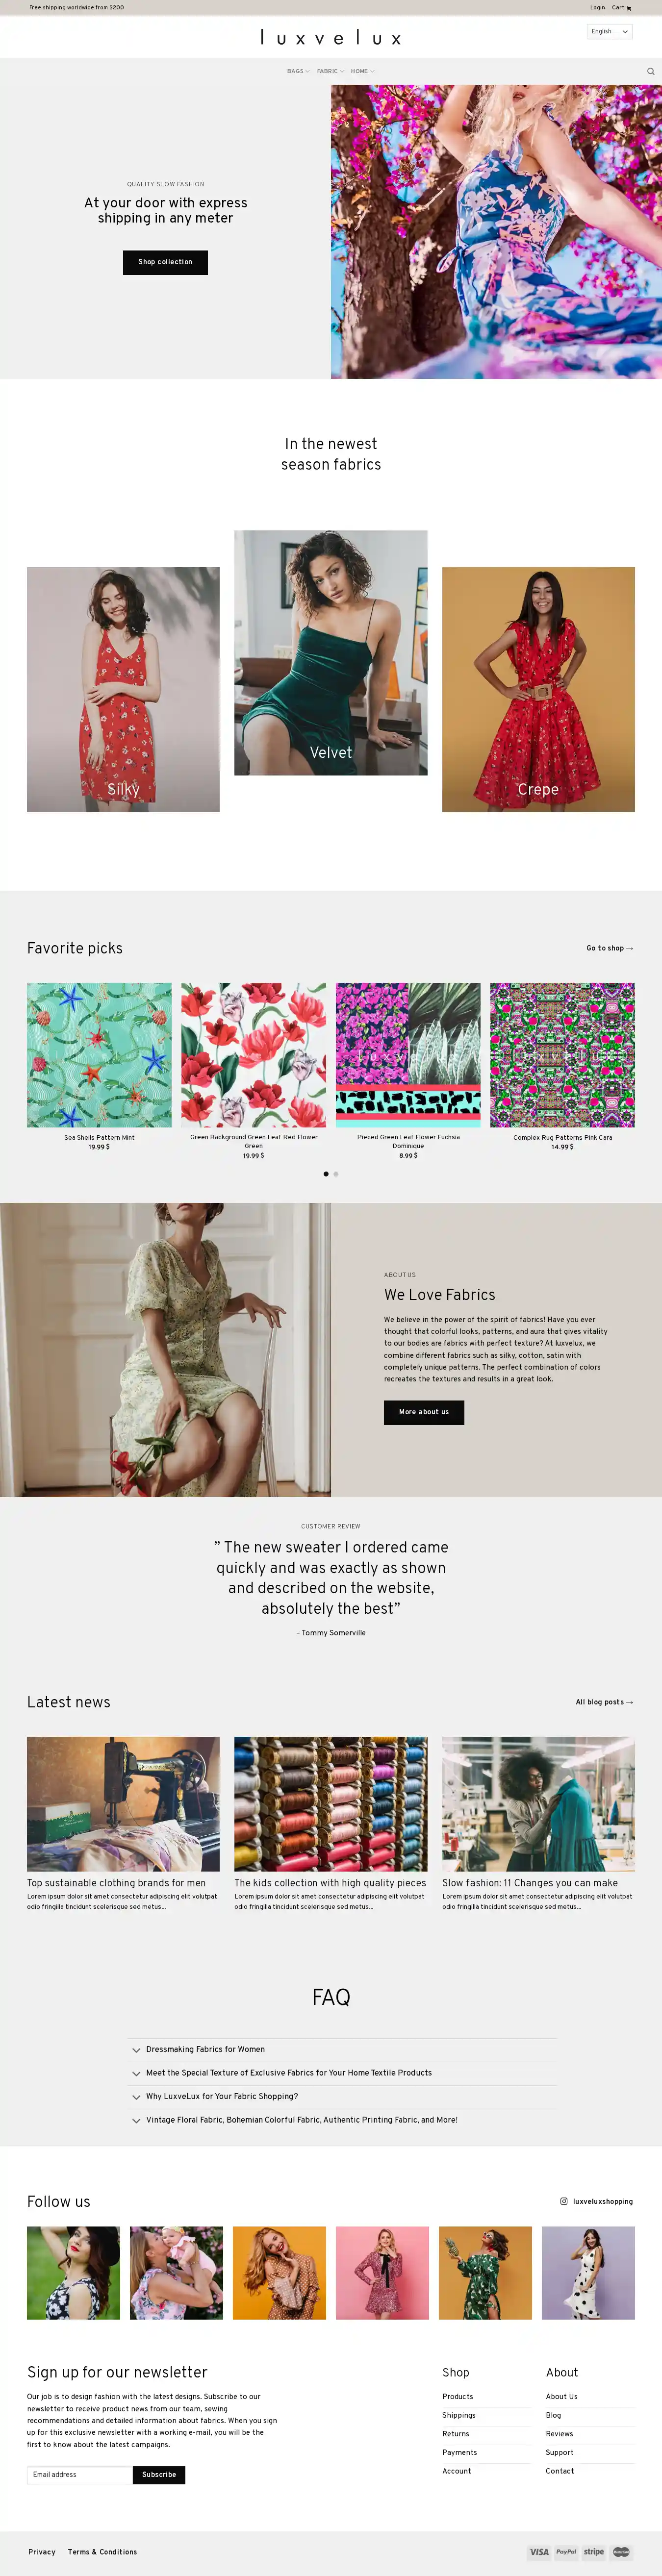The width and height of the screenshot is (662, 2576).
Task: Open the BAGS menu
Action: [x=298, y=71]
